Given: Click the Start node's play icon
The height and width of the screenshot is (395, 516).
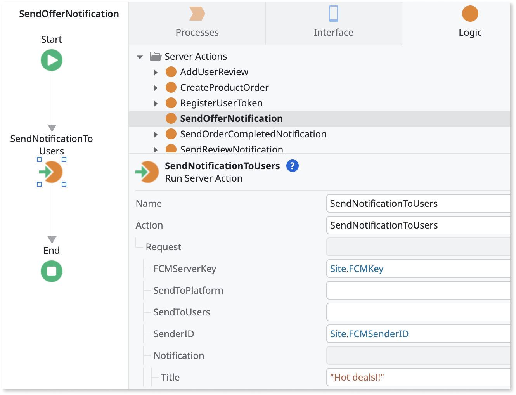Looking at the screenshot, I should pyautogui.click(x=52, y=60).
